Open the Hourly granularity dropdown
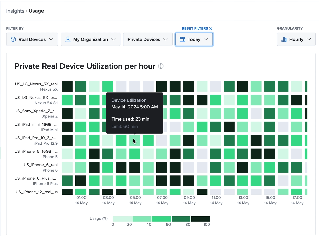The image size is (319, 236). pos(296,39)
